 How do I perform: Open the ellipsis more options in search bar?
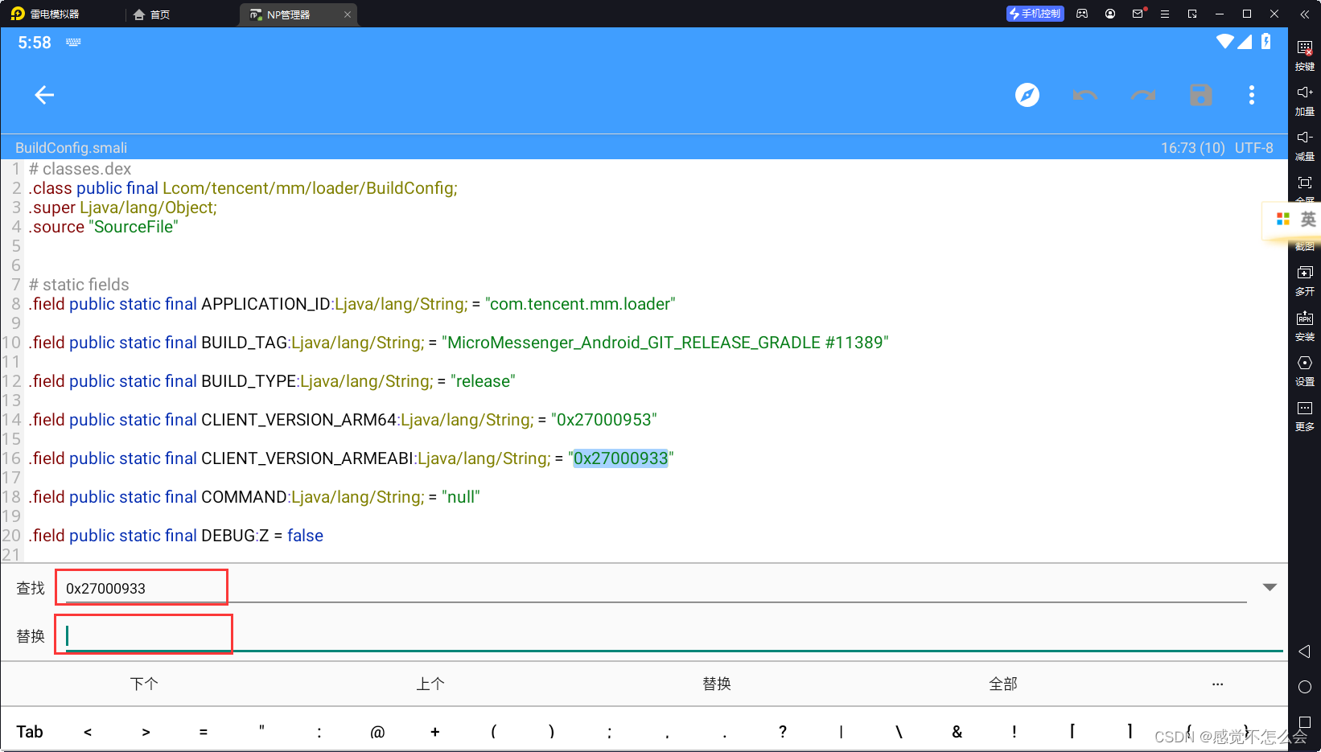tap(1218, 684)
